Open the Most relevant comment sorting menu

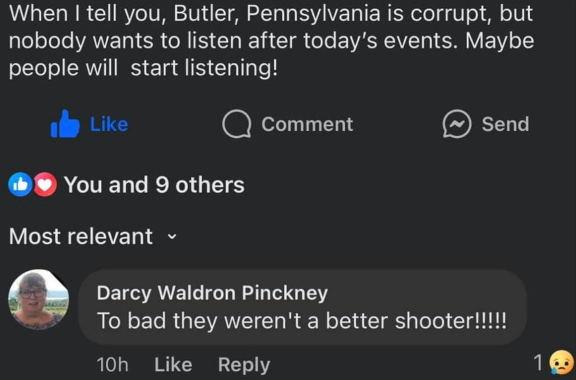tap(81, 236)
